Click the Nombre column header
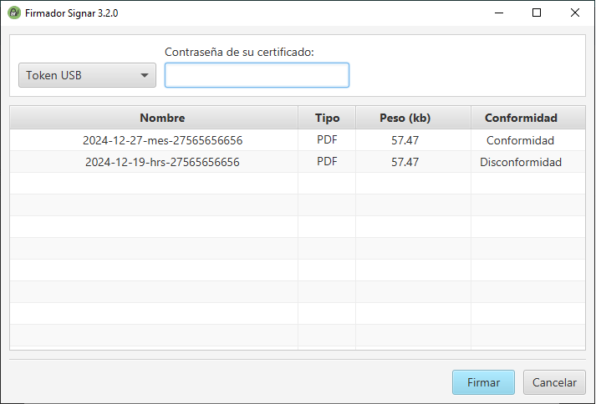596x404 pixels. pos(154,118)
